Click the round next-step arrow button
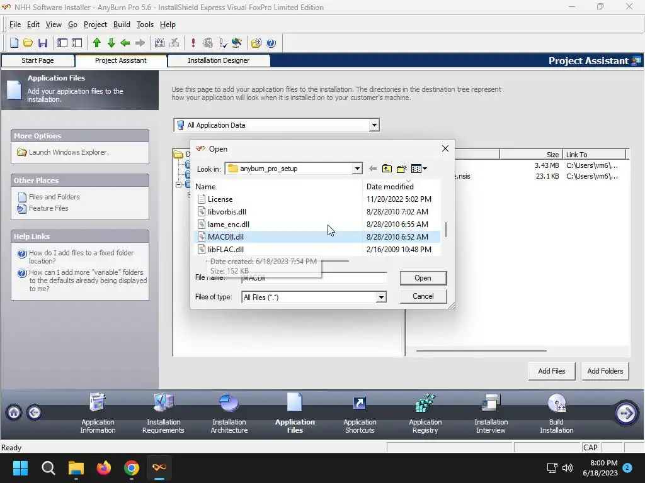Image resolution: width=645 pixels, height=483 pixels. [626, 413]
